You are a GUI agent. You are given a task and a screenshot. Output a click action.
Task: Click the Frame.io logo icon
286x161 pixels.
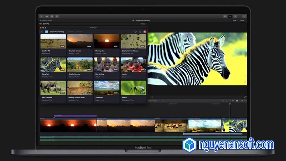[x=46, y=31]
